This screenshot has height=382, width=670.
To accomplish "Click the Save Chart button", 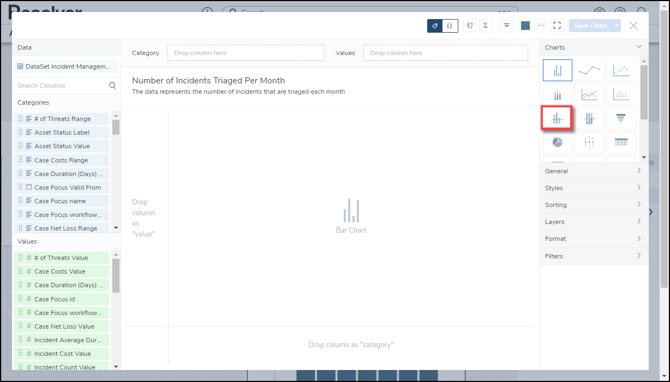I will (x=590, y=26).
